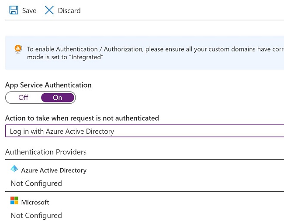Click the orange info badge icon in banner
Image resolution: width=284 pixels, height=221 pixels.
(x=18, y=49)
